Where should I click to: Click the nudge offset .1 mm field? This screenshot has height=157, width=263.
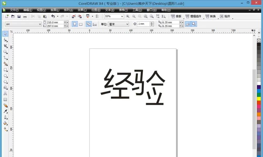click(143, 24)
